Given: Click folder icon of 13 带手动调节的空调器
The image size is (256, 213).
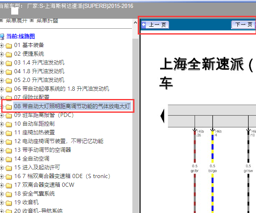Looking at the screenshot, I should 9,150.
